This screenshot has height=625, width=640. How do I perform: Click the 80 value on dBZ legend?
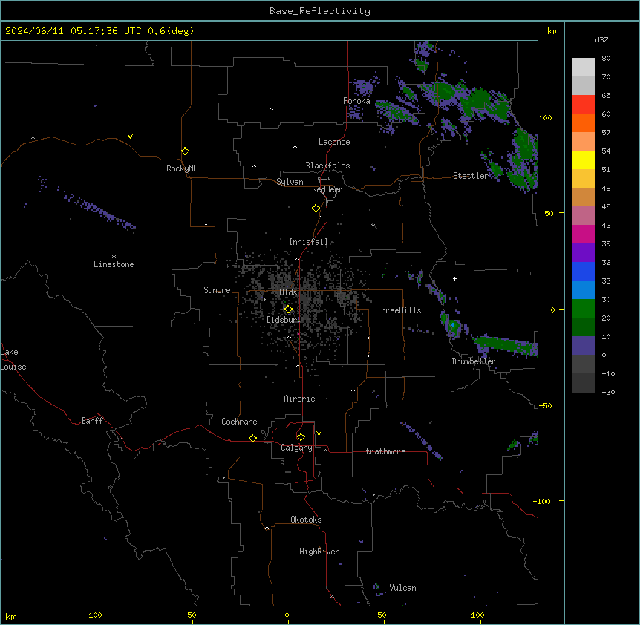[x=606, y=59]
